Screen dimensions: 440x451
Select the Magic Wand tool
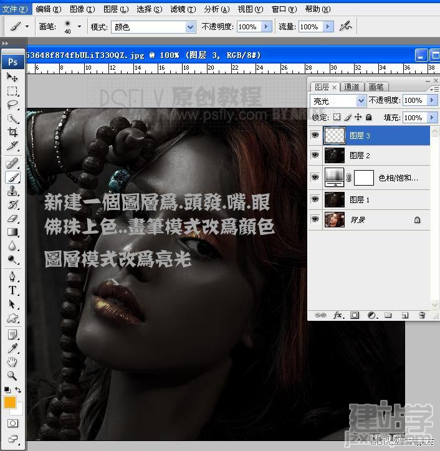coord(12,118)
